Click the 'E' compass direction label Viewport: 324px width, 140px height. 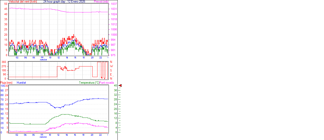click(111, 75)
